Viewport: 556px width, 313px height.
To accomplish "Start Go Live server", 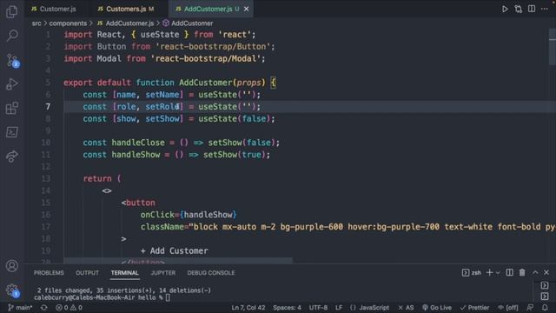I will point(436,307).
